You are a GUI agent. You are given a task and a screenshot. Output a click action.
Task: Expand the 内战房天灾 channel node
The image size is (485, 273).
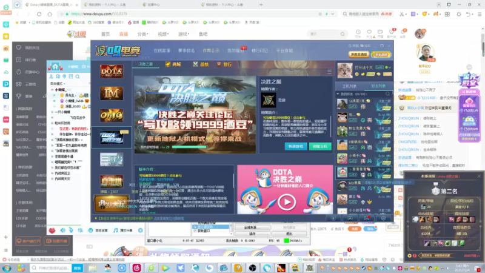(x=52, y=179)
